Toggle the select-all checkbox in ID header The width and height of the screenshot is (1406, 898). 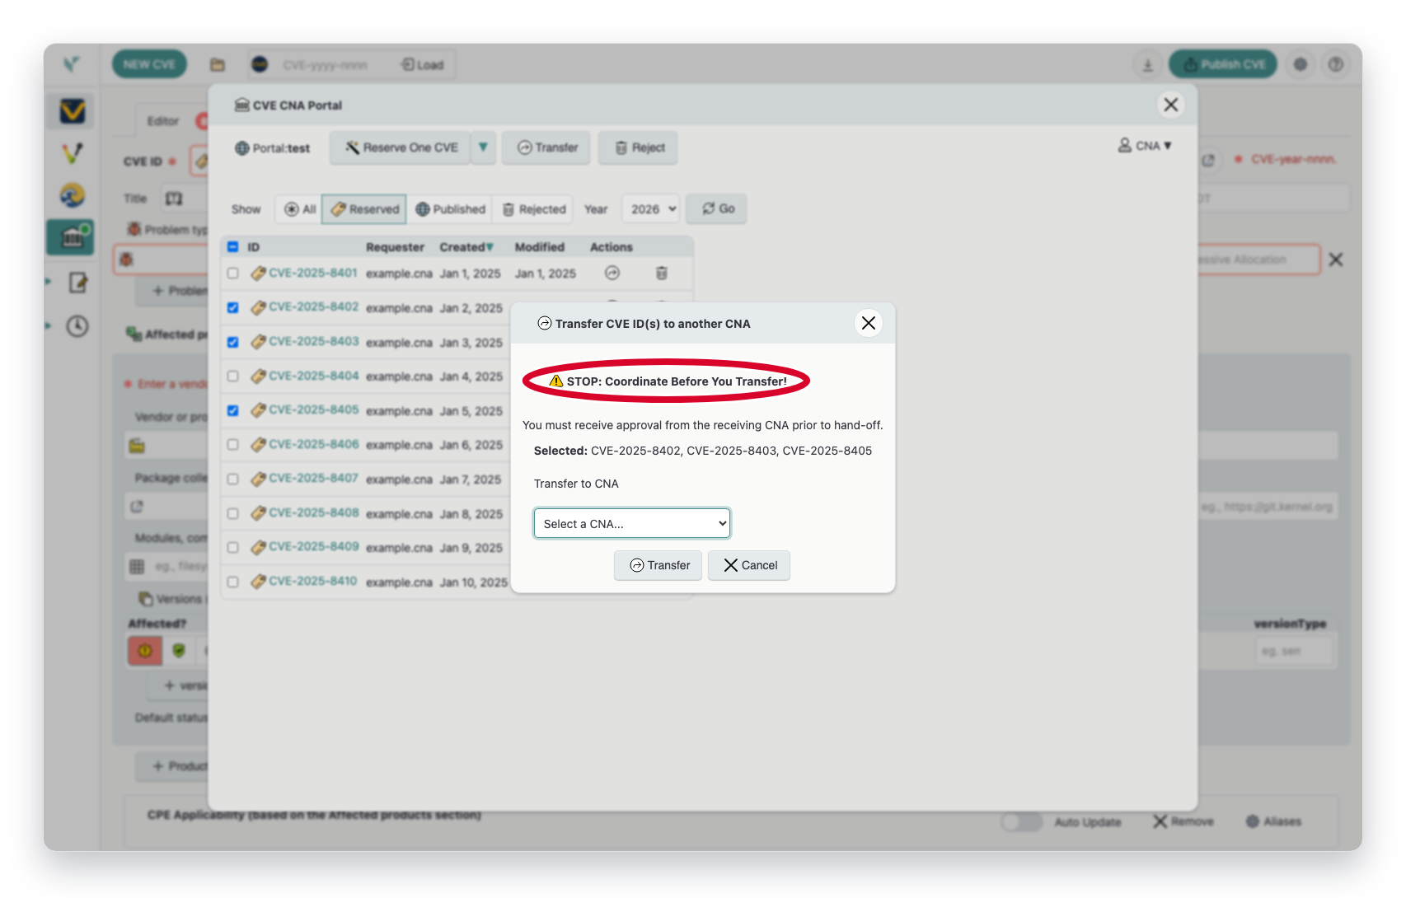pos(232,247)
